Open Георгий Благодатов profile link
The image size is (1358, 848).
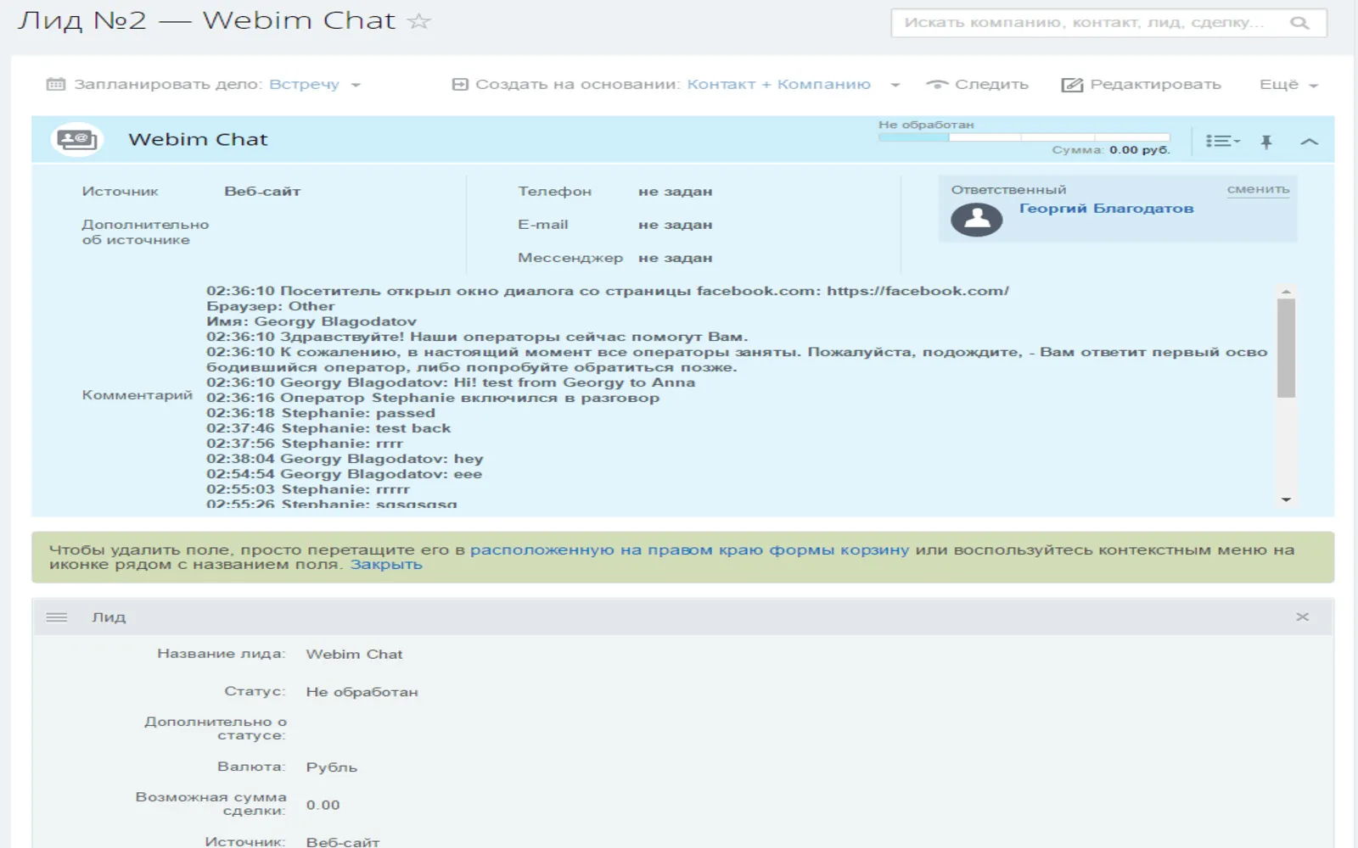pos(1106,208)
